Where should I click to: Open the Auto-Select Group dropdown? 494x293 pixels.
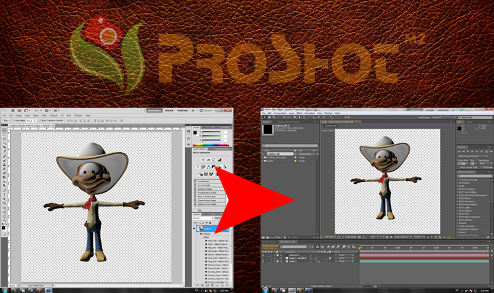[x=30, y=120]
